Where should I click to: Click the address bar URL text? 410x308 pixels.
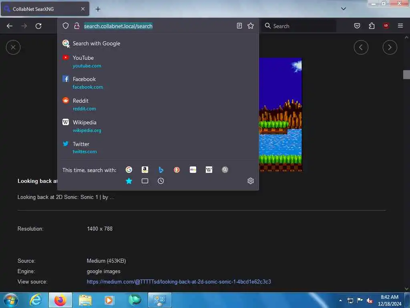click(118, 26)
